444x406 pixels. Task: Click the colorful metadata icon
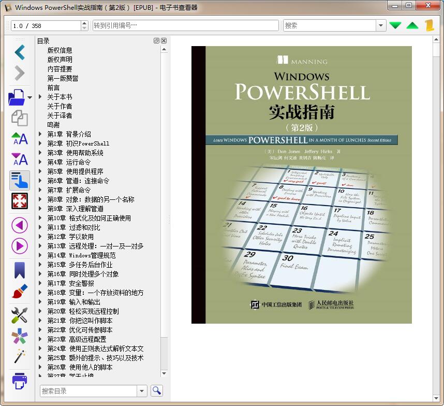pos(20,336)
